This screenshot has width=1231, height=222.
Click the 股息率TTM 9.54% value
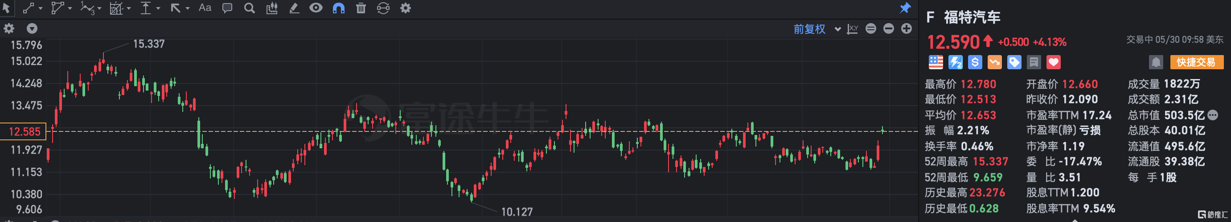(1099, 208)
